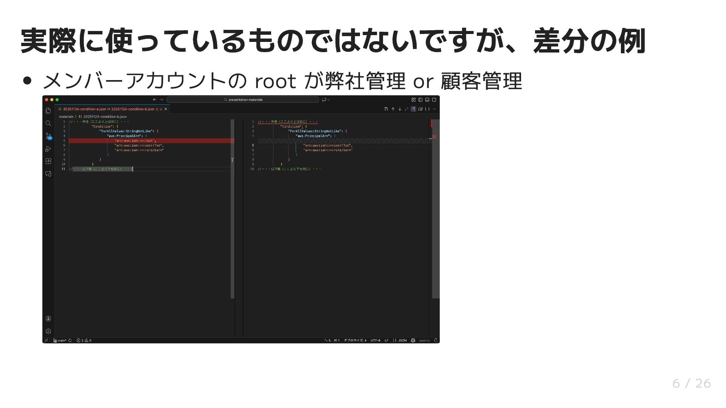Open the more actions ellipsis in editor toolbar
This screenshot has width=726, height=408.
click(x=434, y=109)
